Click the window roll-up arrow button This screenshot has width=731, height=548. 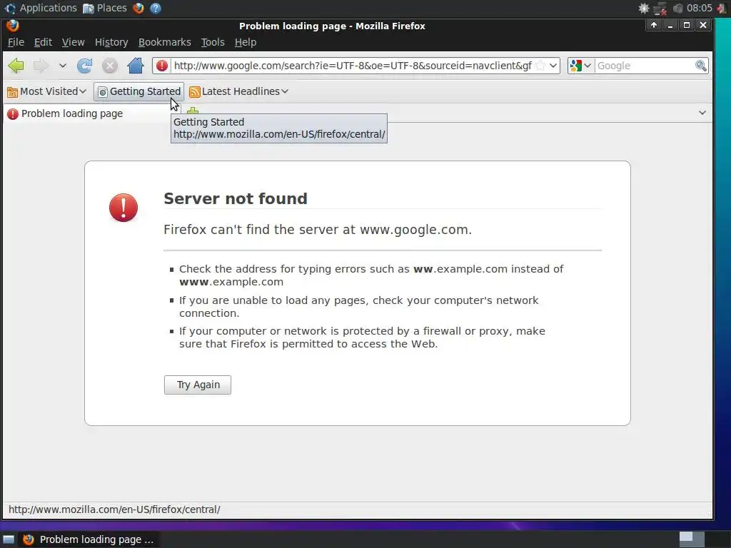[x=654, y=25]
